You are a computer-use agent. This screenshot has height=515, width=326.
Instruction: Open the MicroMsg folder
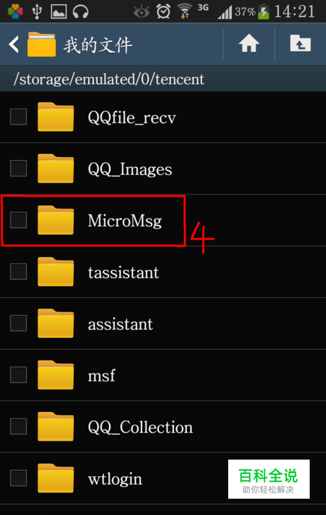[x=163, y=220]
